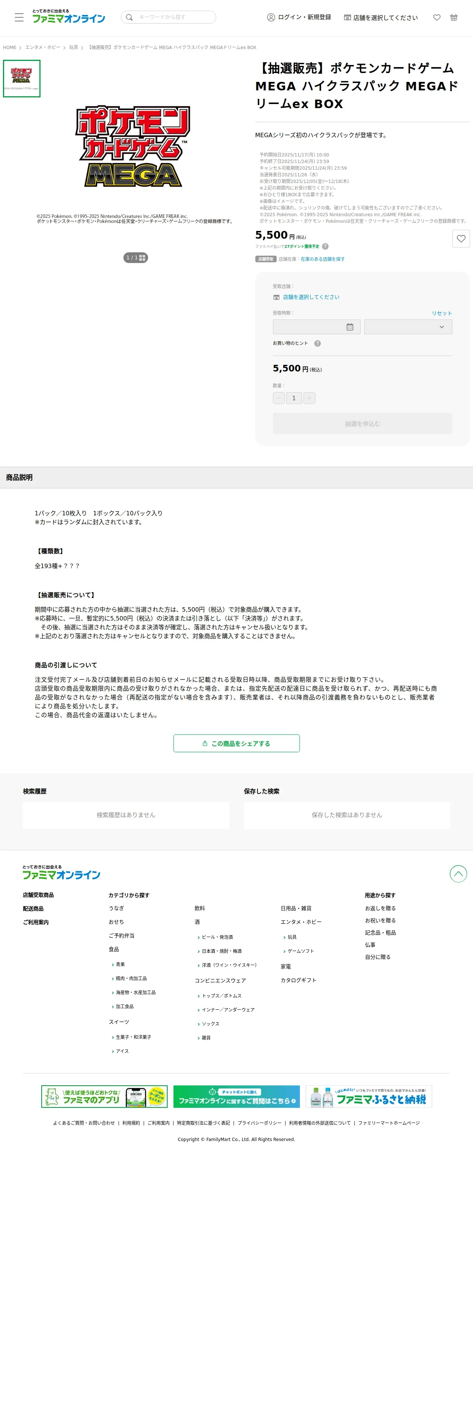This screenshot has width=473, height=1421.
Task: Open ゲームソフト subcategory link
Action: (x=301, y=951)
